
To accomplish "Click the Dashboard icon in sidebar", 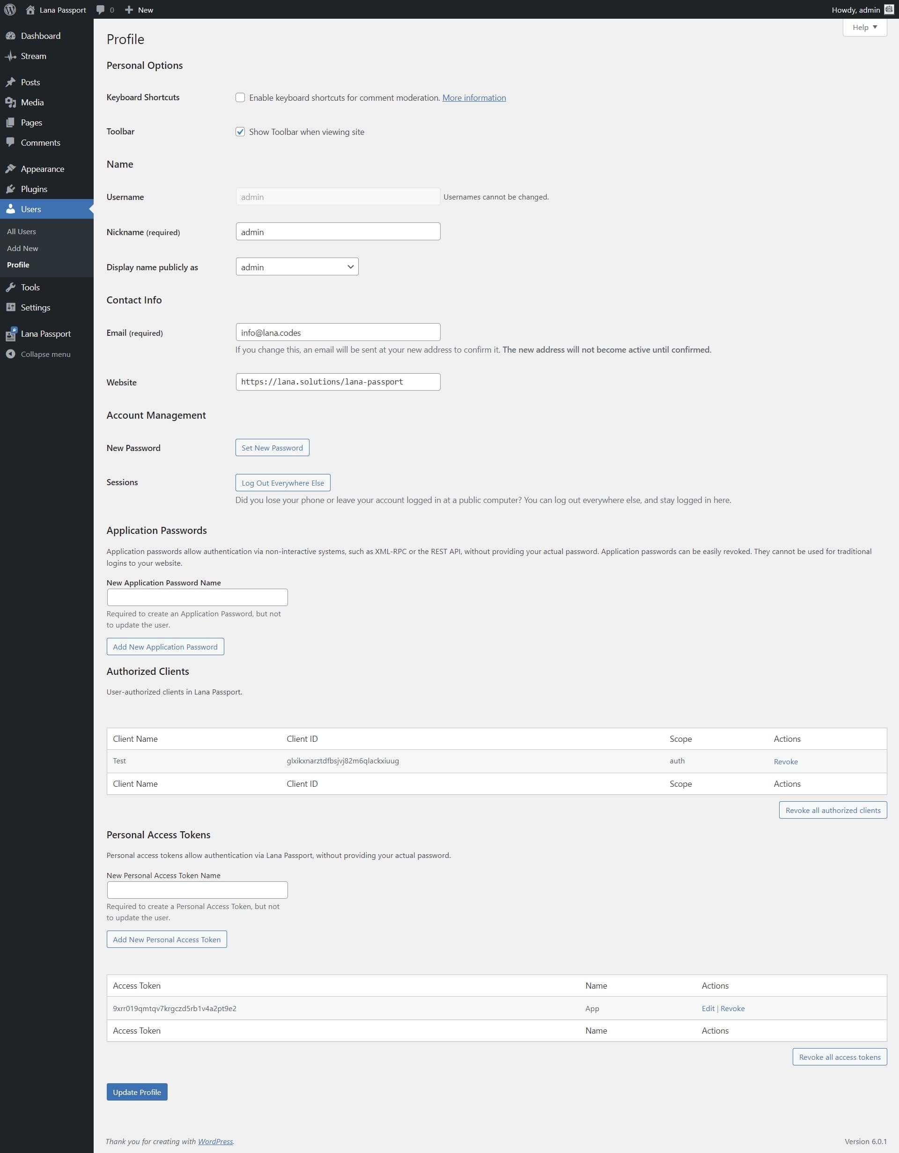I will 11,36.
